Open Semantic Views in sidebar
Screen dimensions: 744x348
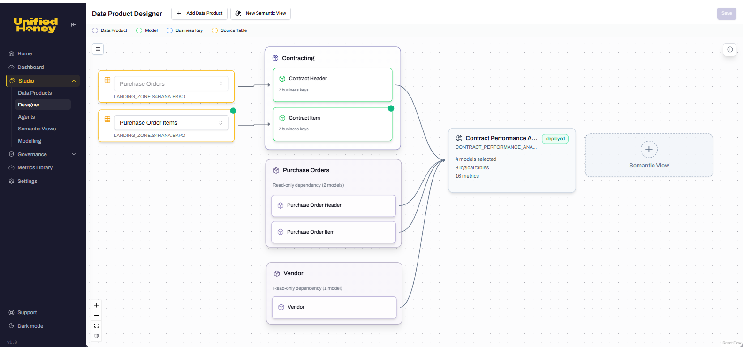[x=37, y=129]
